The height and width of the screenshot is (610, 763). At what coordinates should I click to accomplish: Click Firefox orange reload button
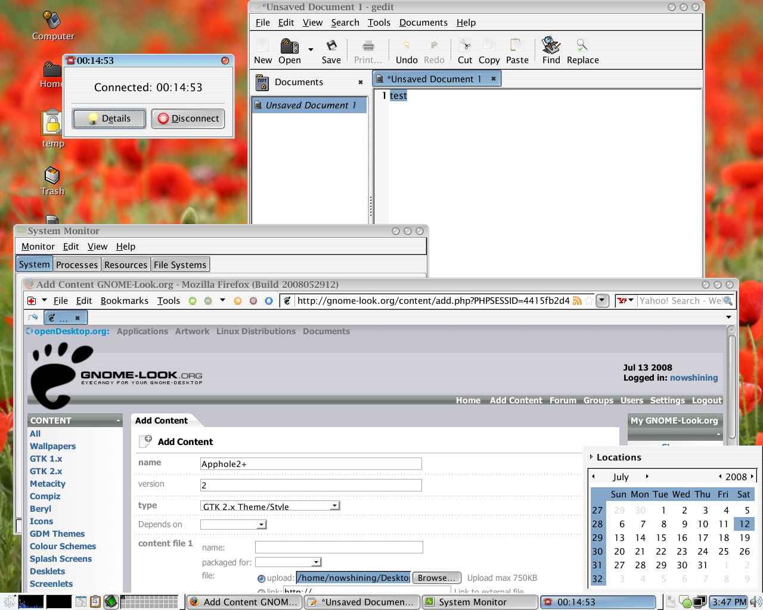[237, 301]
